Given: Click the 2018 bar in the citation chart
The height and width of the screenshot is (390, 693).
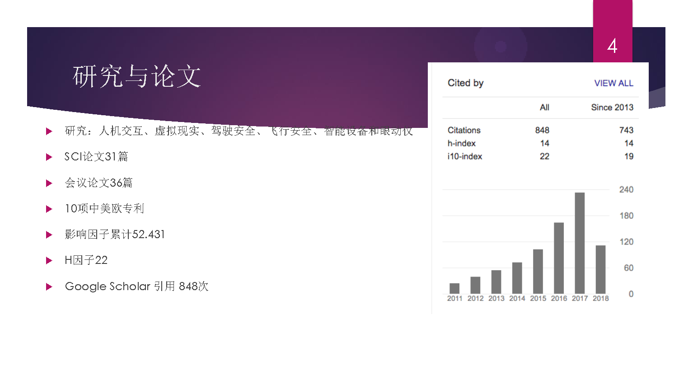Looking at the screenshot, I should [x=600, y=269].
